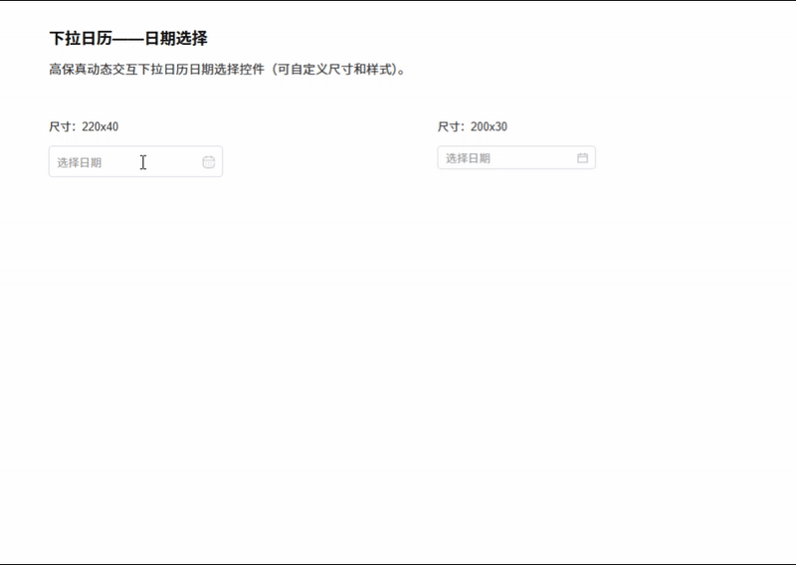Click calendar icon in the 200x30 date picker
This screenshot has width=796, height=565.
tap(582, 158)
